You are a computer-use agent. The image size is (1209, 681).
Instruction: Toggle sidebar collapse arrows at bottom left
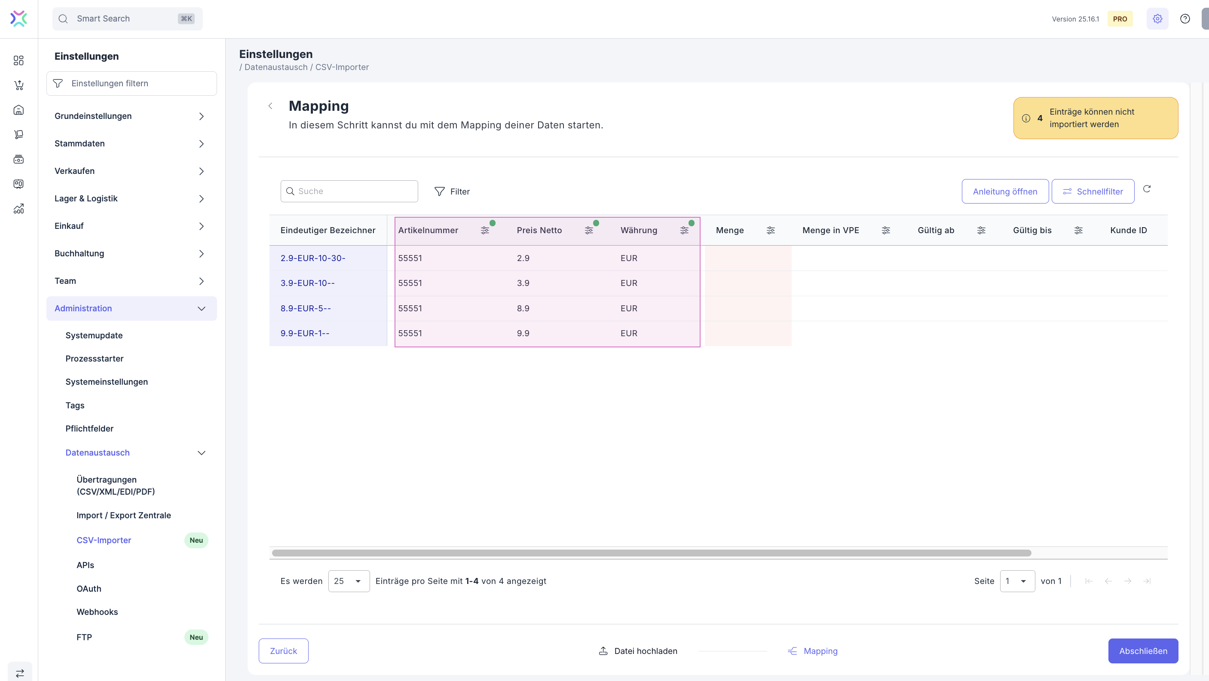[x=20, y=673]
